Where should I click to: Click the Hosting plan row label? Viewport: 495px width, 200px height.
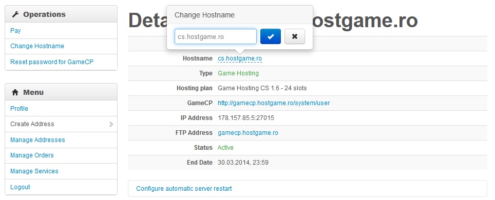(x=195, y=88)
